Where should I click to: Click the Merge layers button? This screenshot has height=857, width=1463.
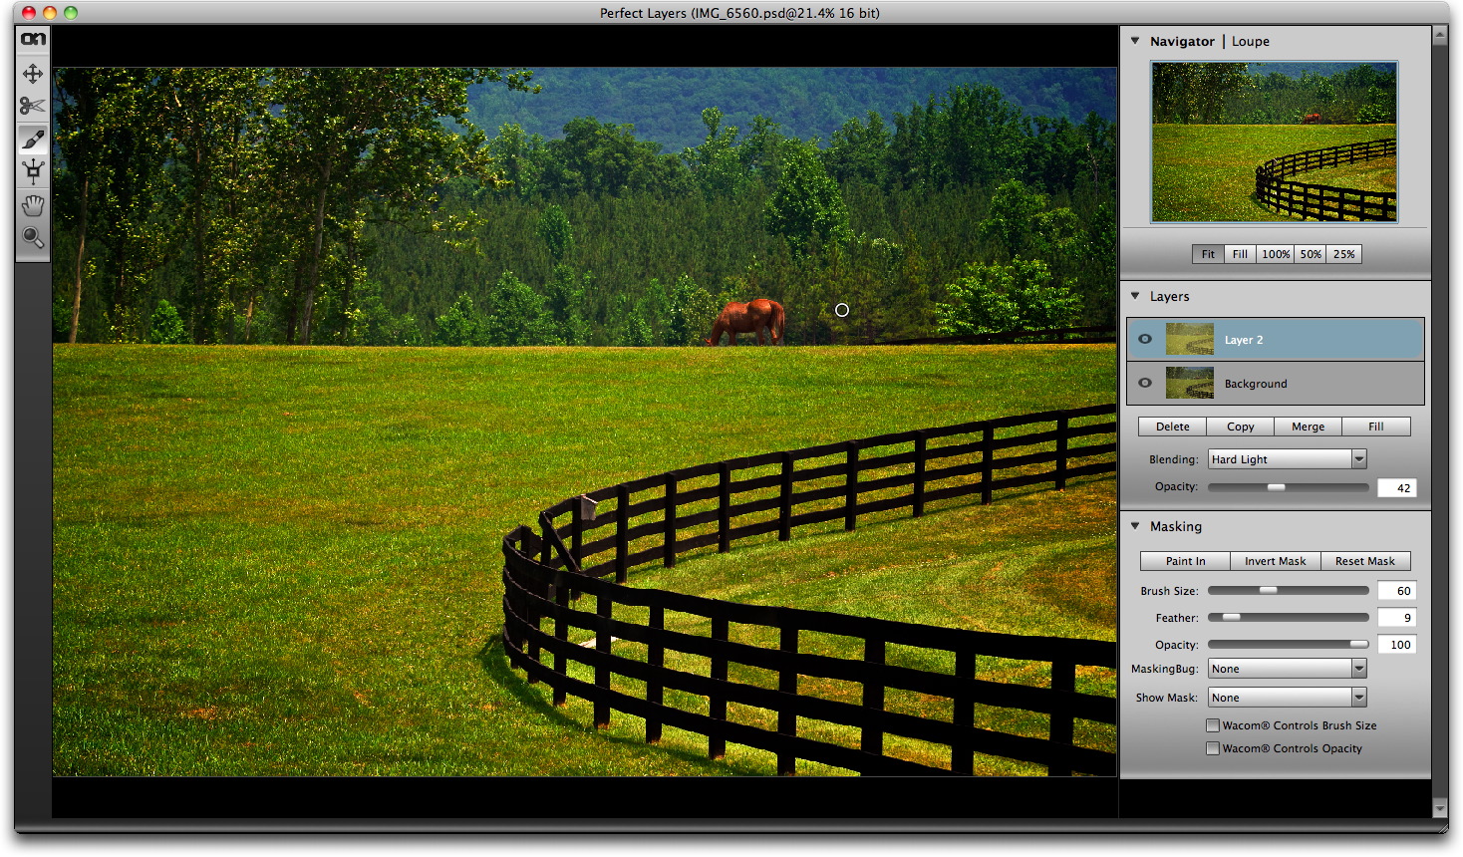pos(1308,427)
